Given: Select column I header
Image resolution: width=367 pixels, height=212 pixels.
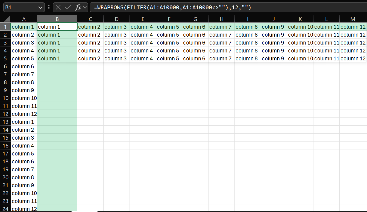Looking at the screenshot, I should (x=248, y=19).
